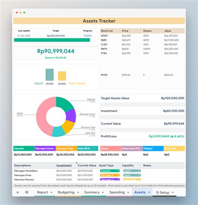198x205 pixels.
Task: Open the Setup sheet tab
Action: coord(165,192)
